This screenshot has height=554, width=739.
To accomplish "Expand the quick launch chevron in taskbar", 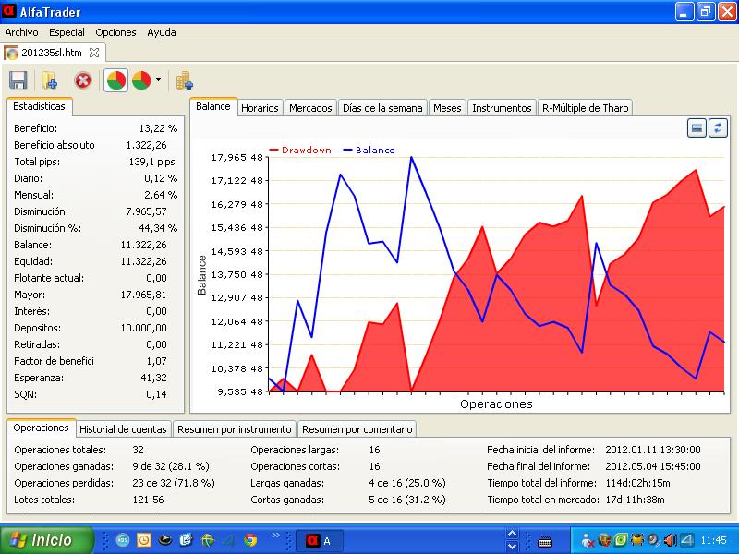I will point(274,536).
